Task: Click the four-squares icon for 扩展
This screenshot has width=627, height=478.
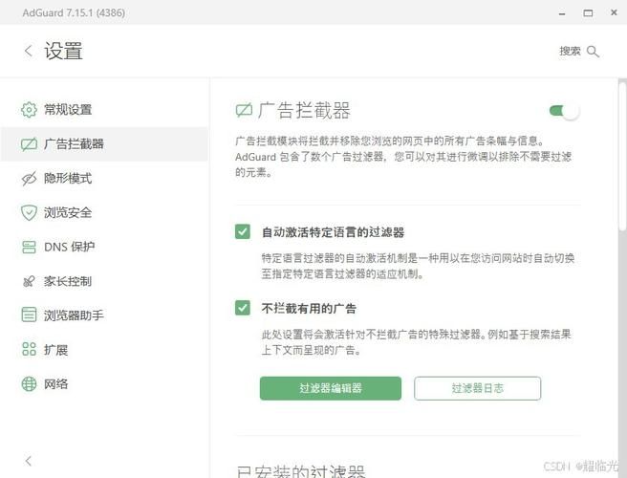Action: (29, 349)
